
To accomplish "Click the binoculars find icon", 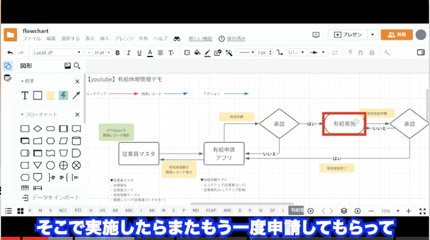I will [176, 39].
